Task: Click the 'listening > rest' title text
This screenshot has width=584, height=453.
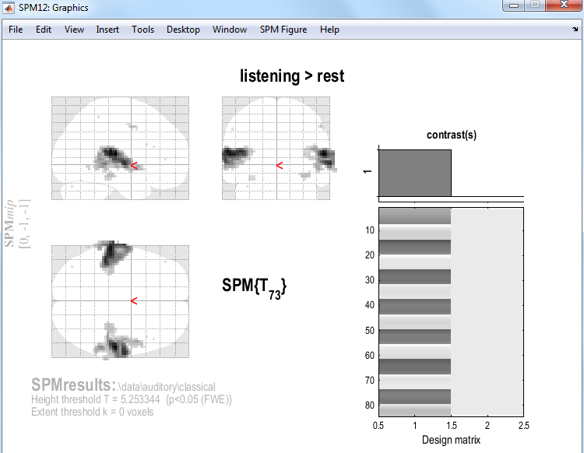Action: [292, 76]
